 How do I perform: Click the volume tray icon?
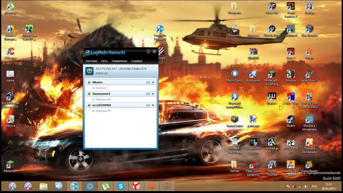pos(306,186)
